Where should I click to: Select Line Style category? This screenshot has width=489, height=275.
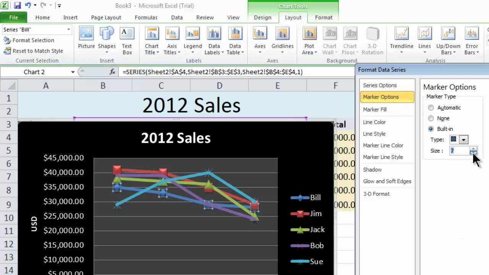pyautogui.click(x=387, y=134)
